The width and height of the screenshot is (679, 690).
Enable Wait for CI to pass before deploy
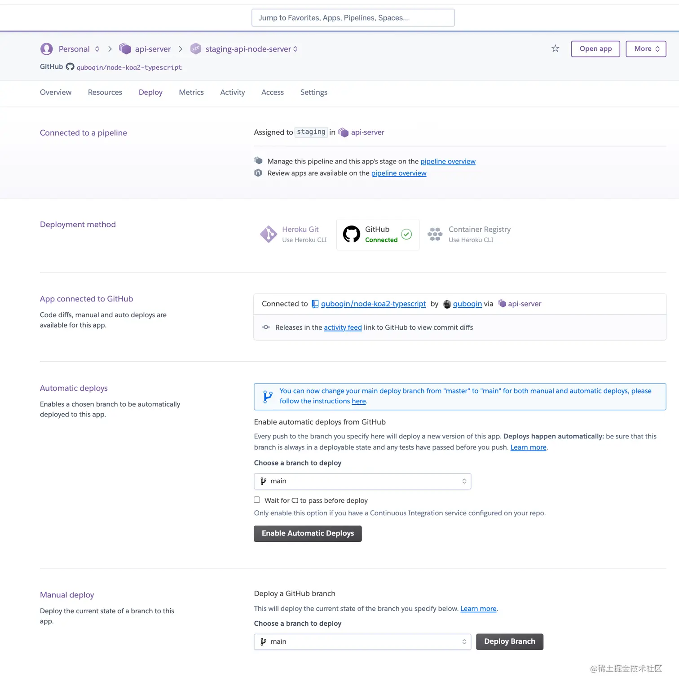257,500
